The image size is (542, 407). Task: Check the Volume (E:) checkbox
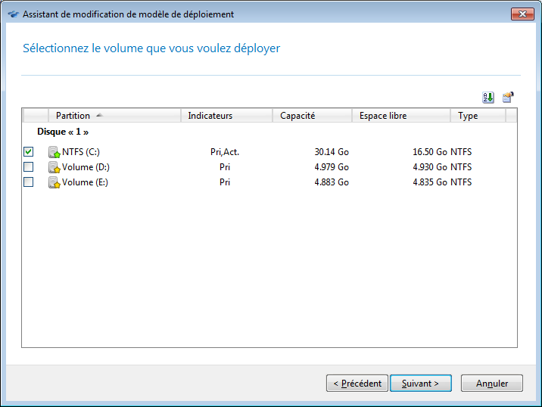[x=28, y=182]
